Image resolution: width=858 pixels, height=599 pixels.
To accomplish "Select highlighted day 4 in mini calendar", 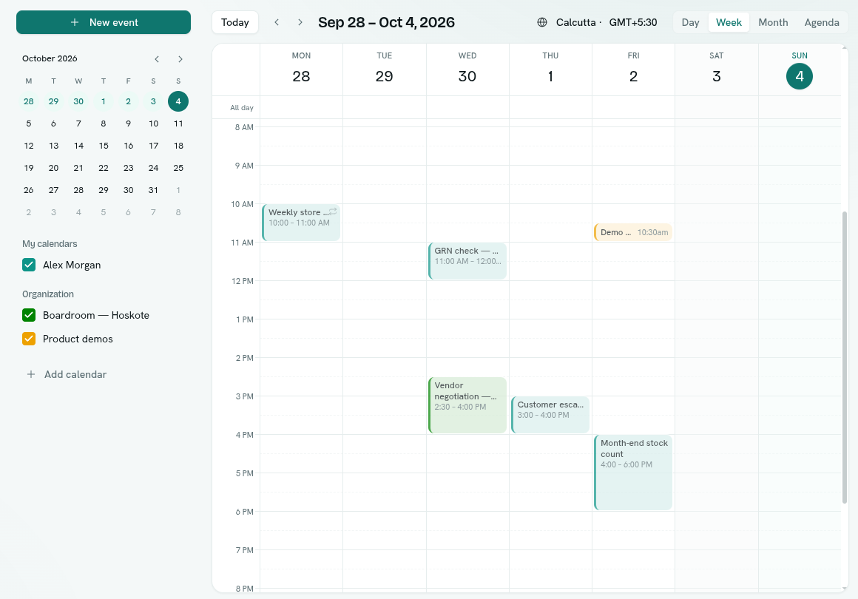I will pyautogui.click(x=178, y=101).
